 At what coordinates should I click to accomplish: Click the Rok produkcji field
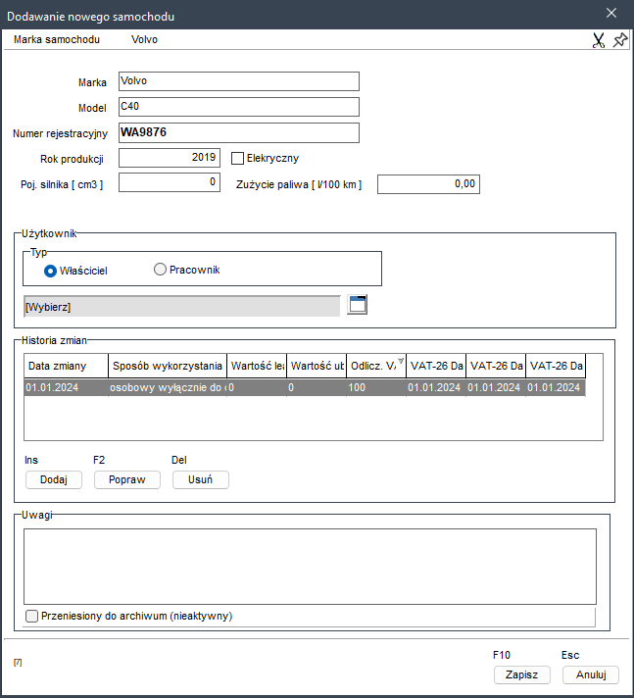pos(170,158)
